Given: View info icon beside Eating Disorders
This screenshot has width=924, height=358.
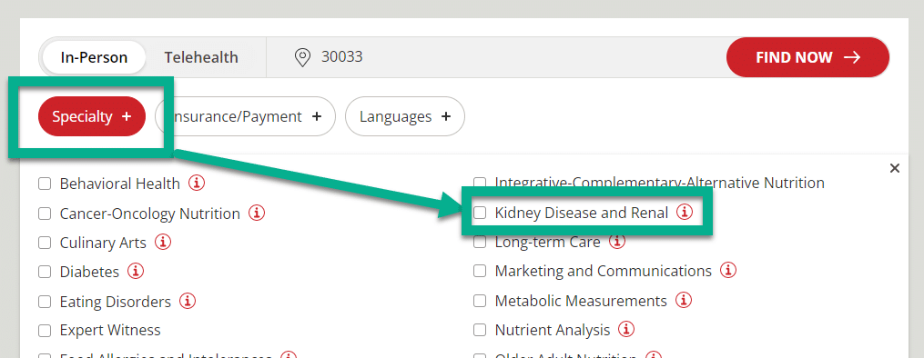Looking at the screenshot, I should (188, 301).
